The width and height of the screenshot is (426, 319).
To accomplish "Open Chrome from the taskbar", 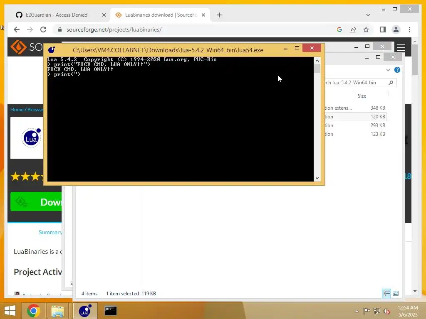I will pos(34,311).
